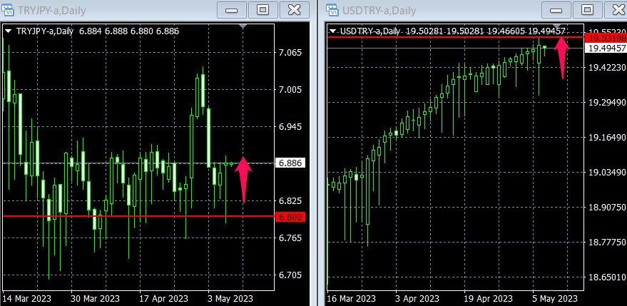The height and width of the screenshot is (306, 627).
Task: Click the 19.29490 price scale value
Action: 608,103
